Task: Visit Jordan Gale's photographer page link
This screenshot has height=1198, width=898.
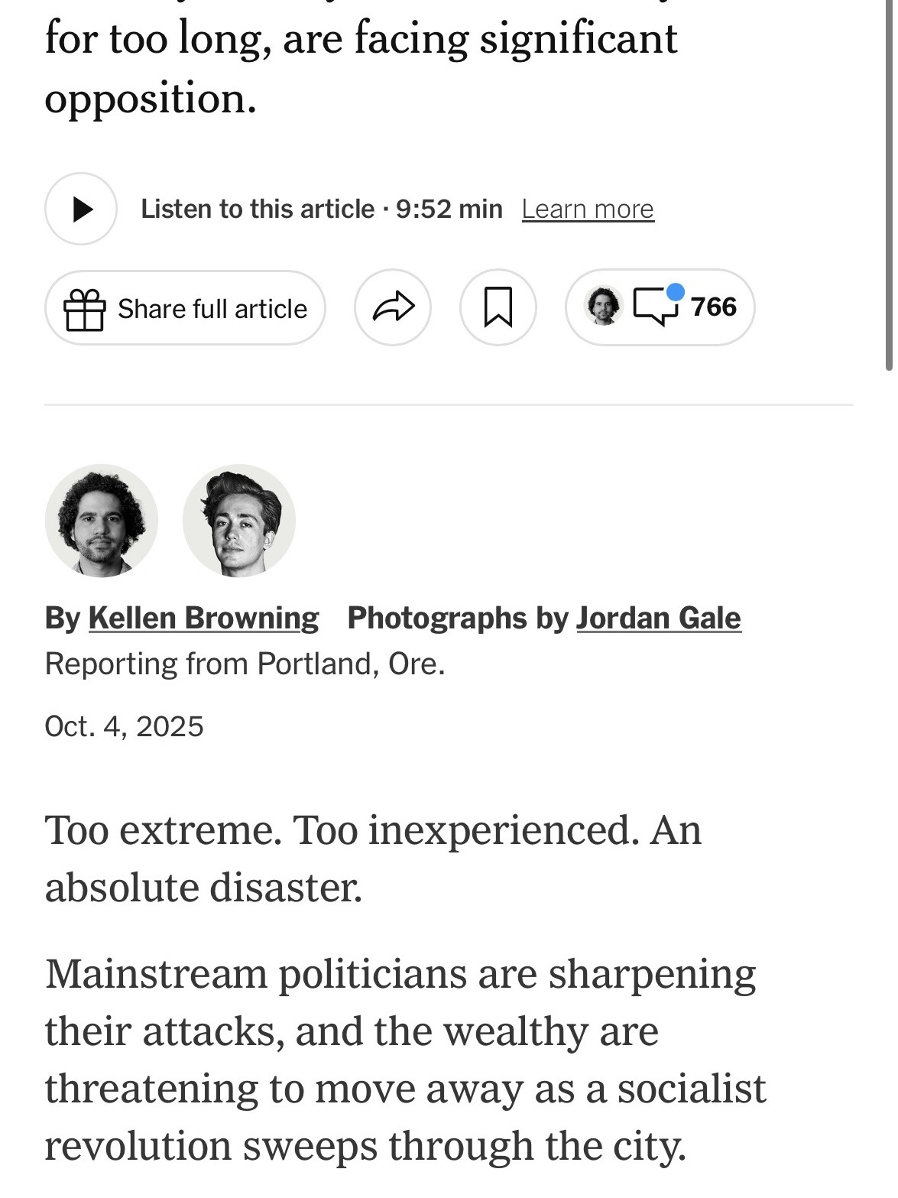Action: click(x=658, y=618)
